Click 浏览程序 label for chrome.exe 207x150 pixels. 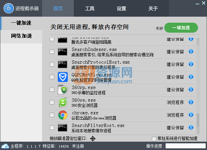tap(175, 115)
